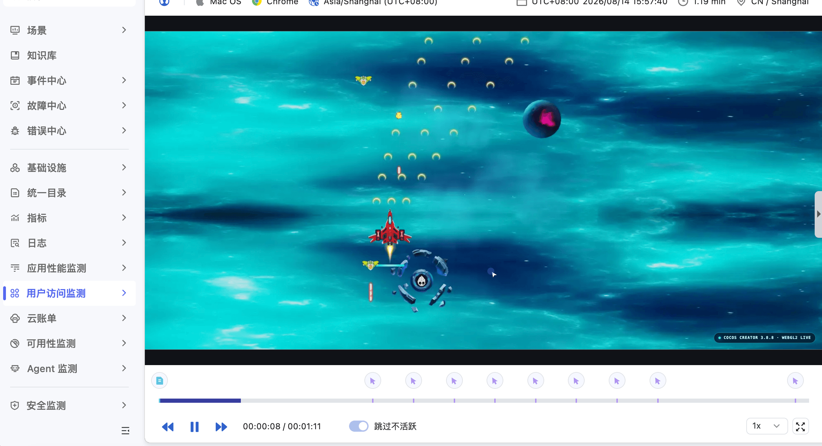
Task: Click the Chrome browser label
Action: point(282,2)
